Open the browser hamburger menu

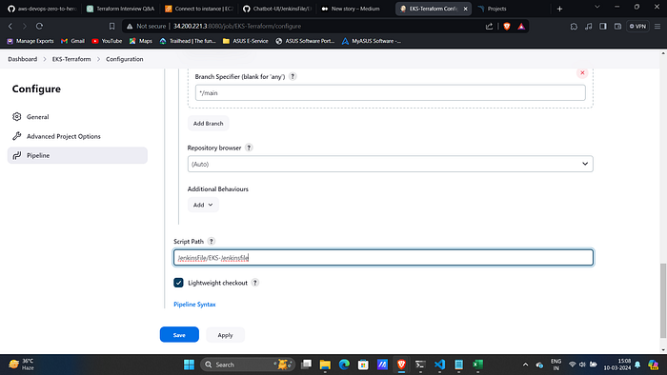pyautogui.click(x=657, y=27)
